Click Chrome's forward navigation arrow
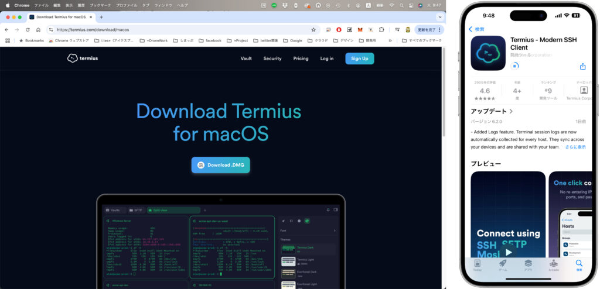The width and height of the screenshot is (600, 289). click(x=17, y=30)
